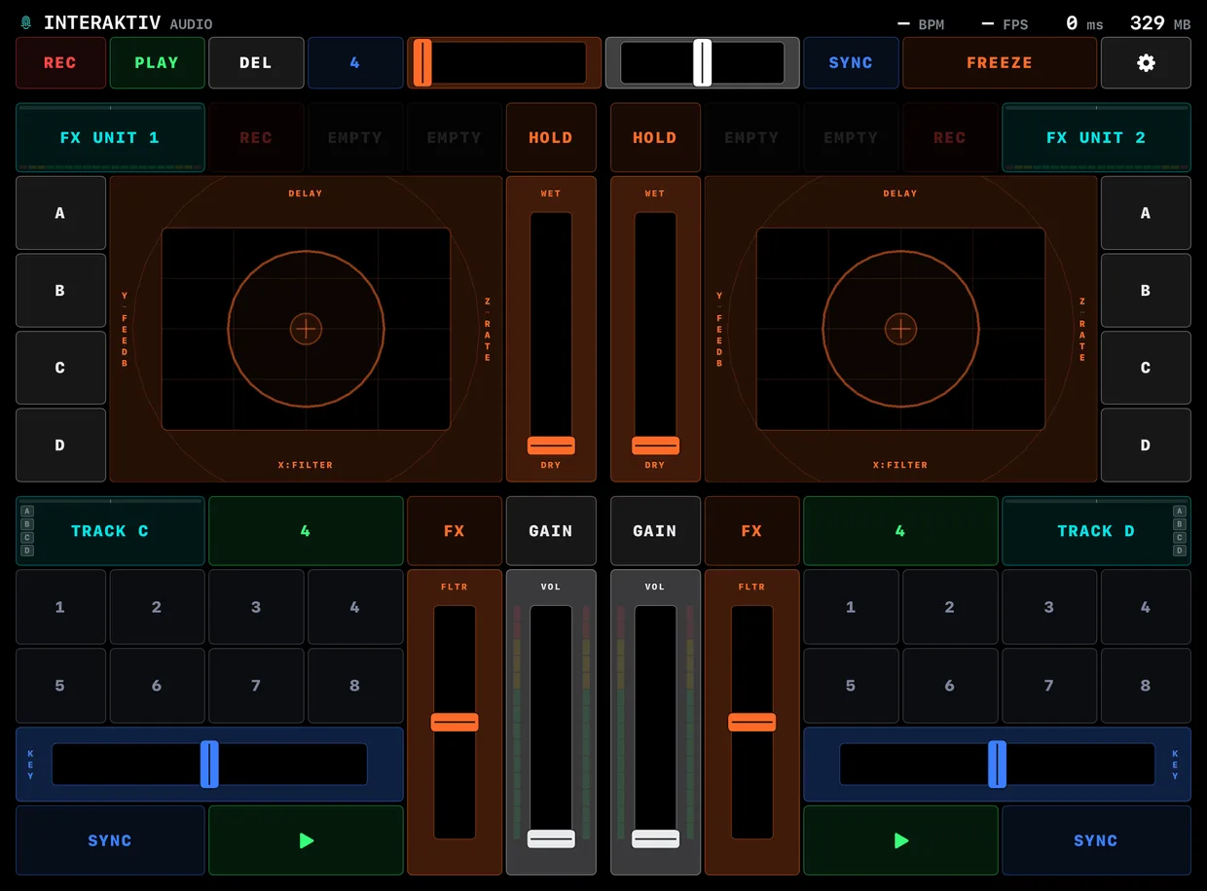
Task: Click the Track D VOL fader handle
Action: point(655,838)
